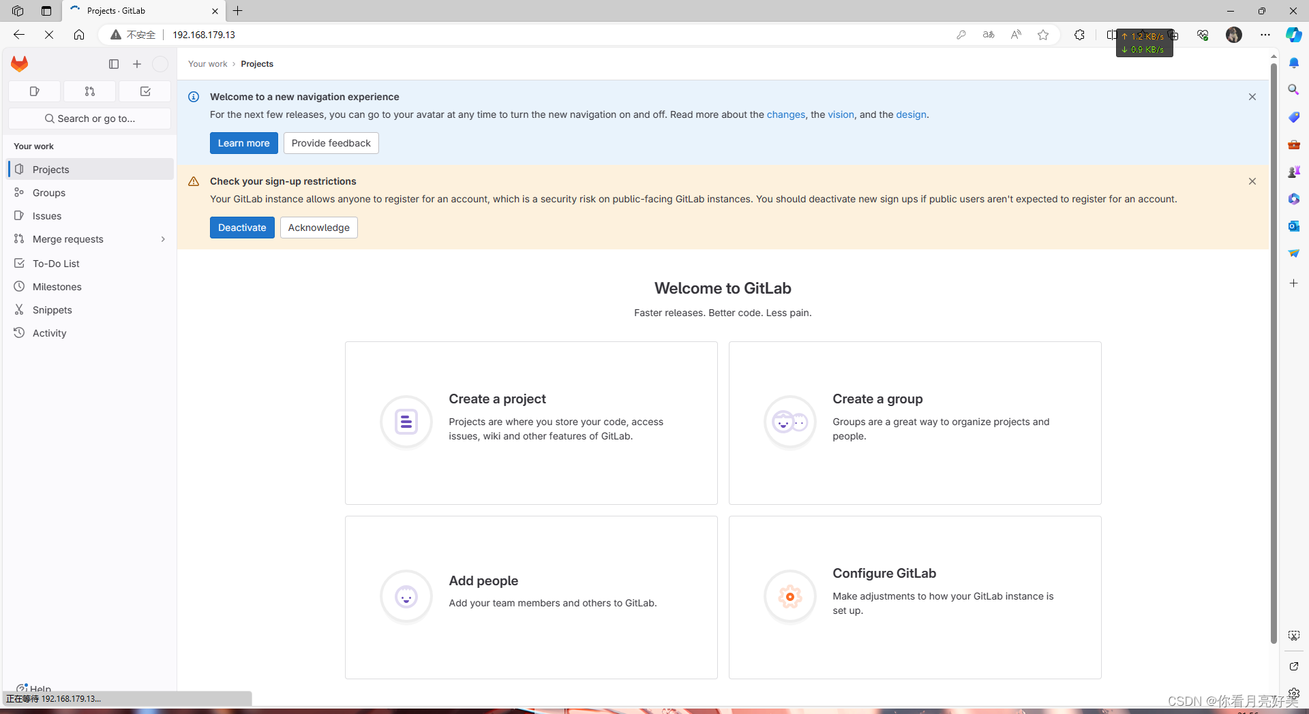Click the GitLab fox logo
1309x714 pixels.
point(19,64)
